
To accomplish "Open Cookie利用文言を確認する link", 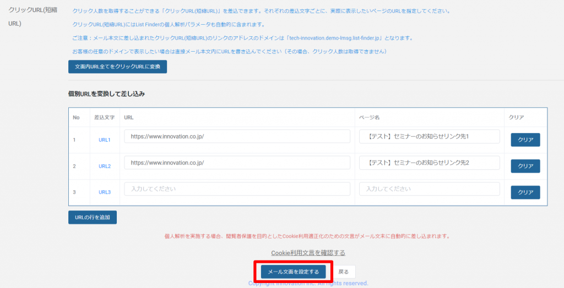I will click(x=308, y=253).
